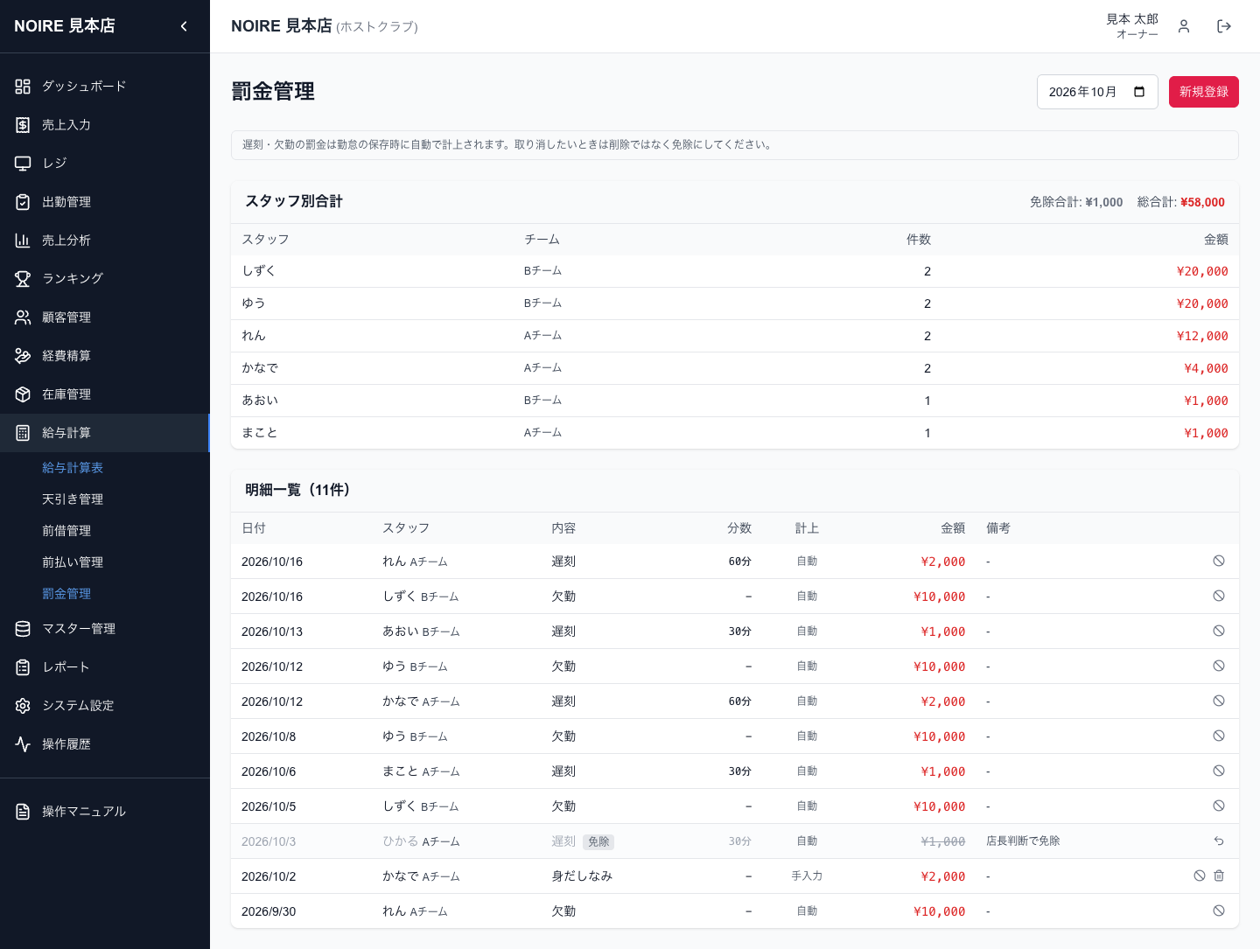Open the user profile icon

[x=1184, y=26]
